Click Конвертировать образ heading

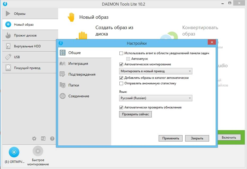pyautogui.click(x=200, y=31)
